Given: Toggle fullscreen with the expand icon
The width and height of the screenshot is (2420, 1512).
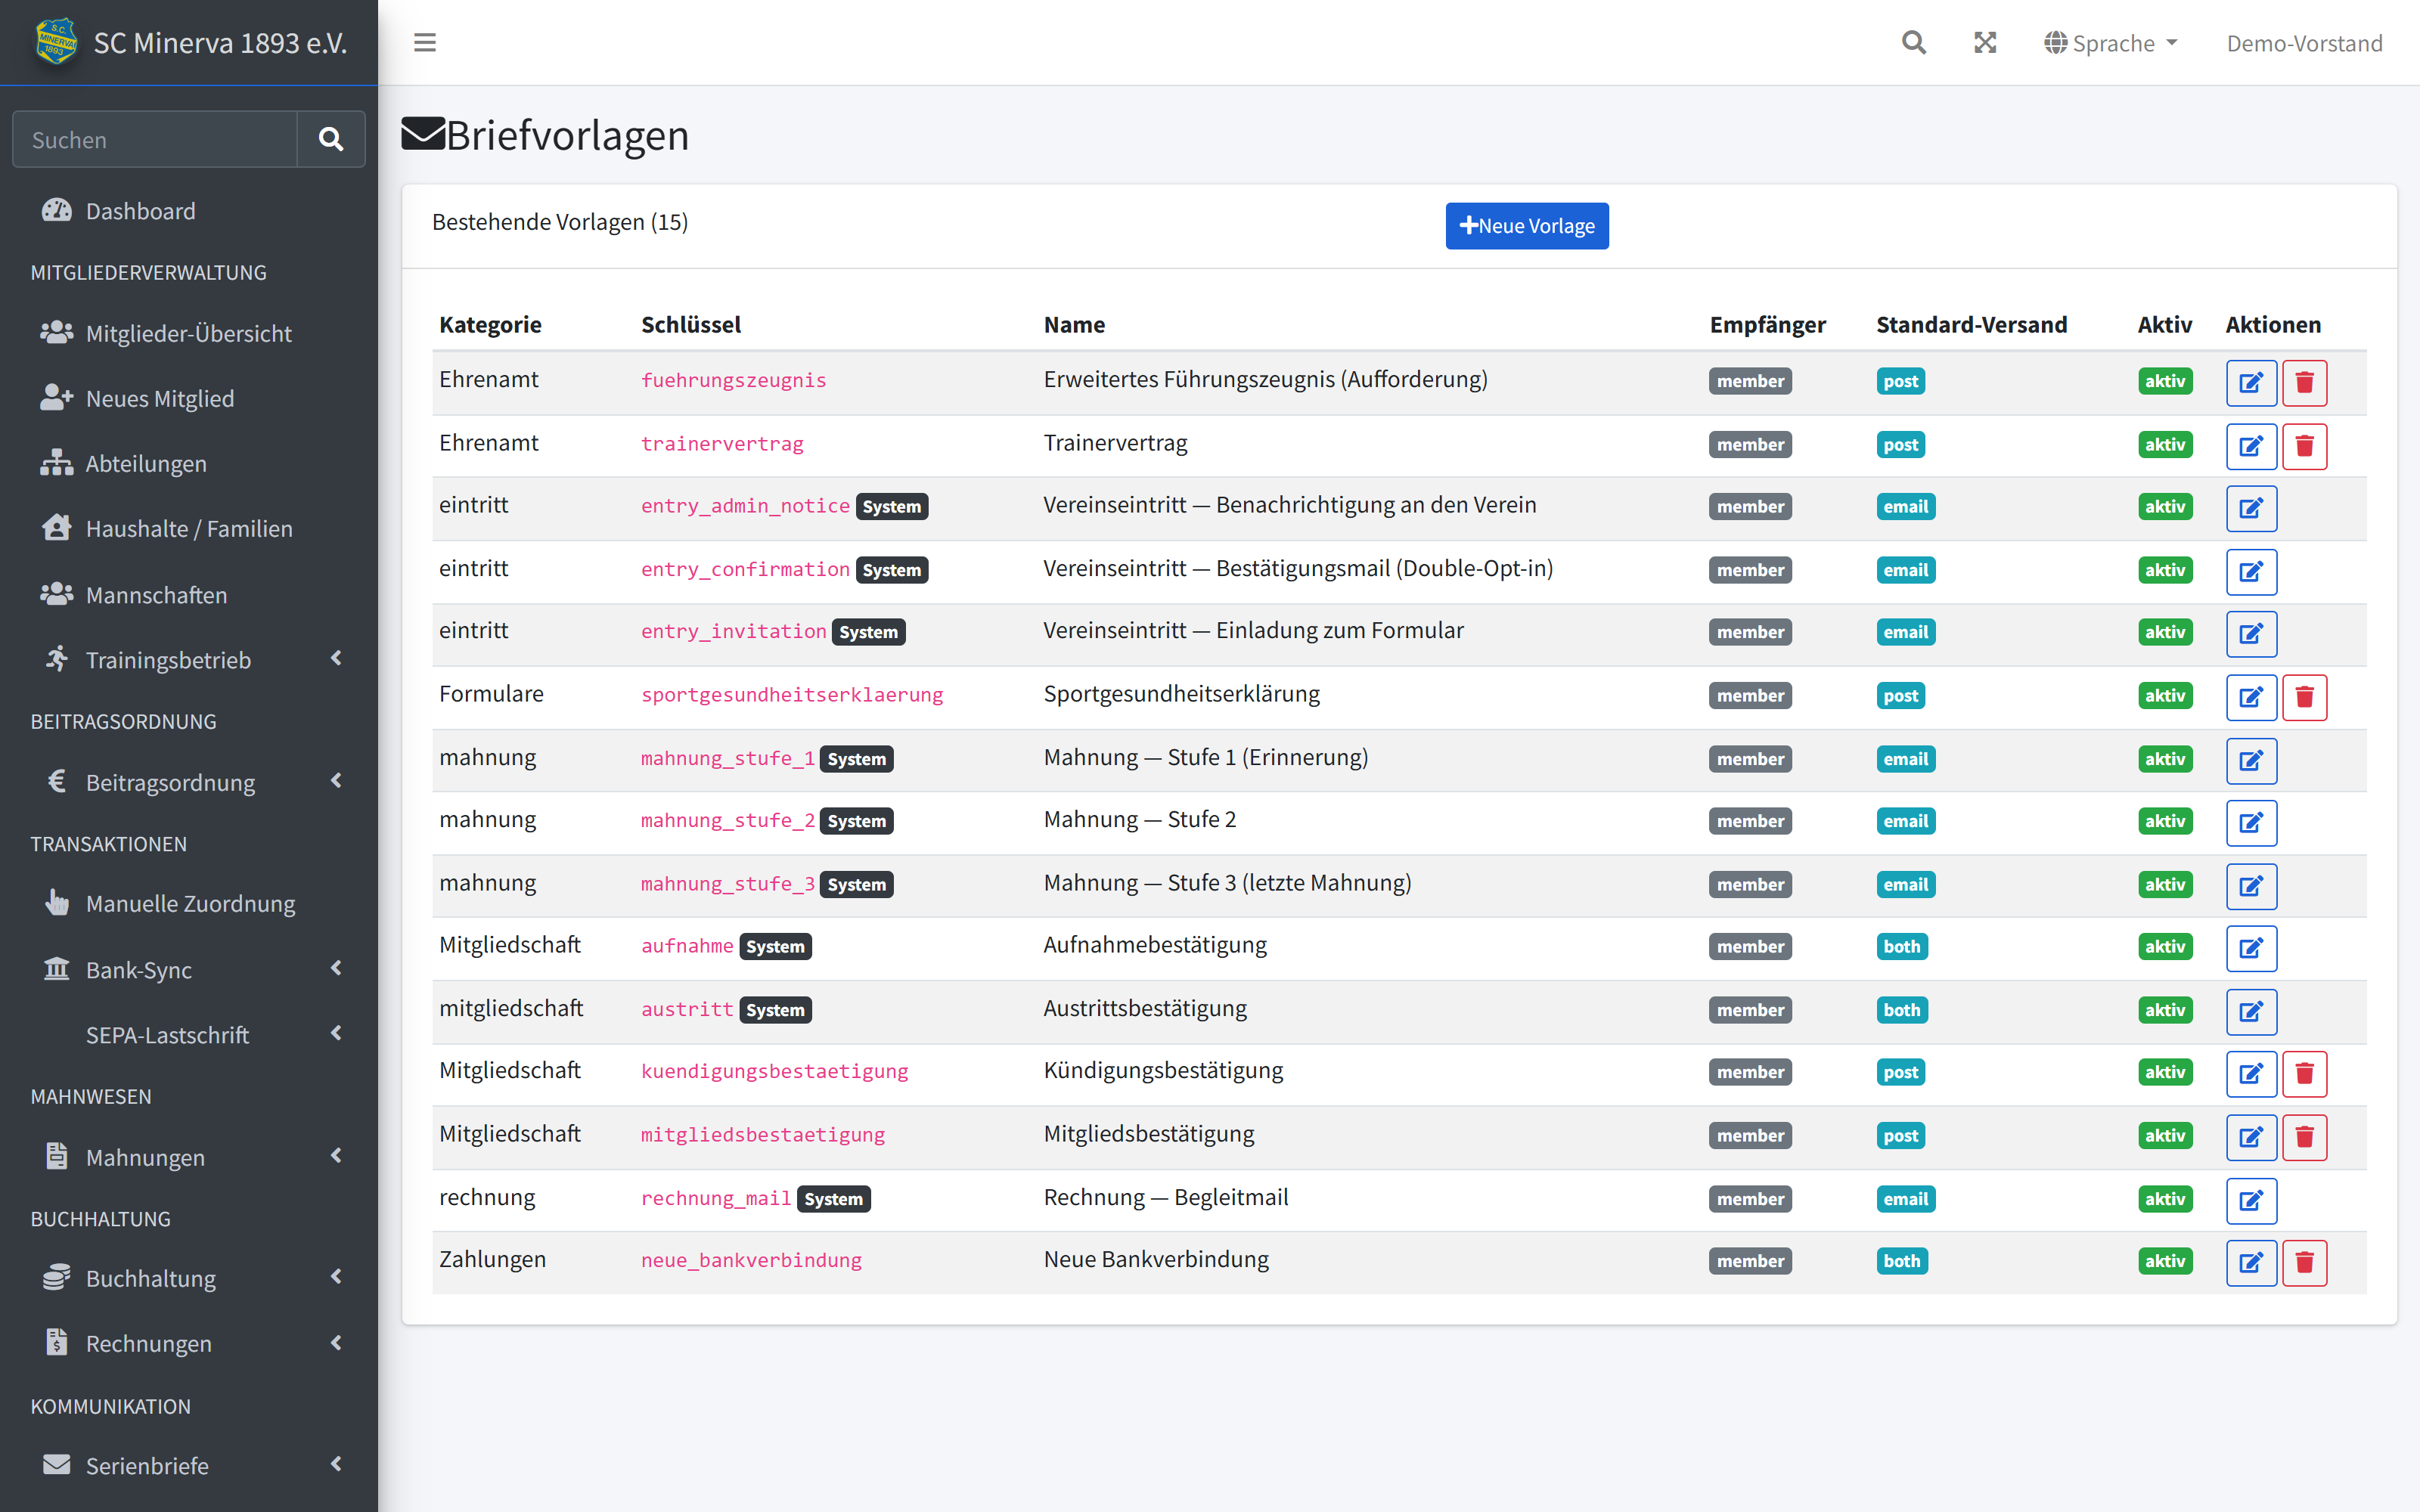Looking at the screenshot, I should (1985, 43).
